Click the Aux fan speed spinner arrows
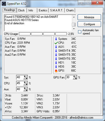The height and width of the screenshot is (121, 105). point(25,89)
